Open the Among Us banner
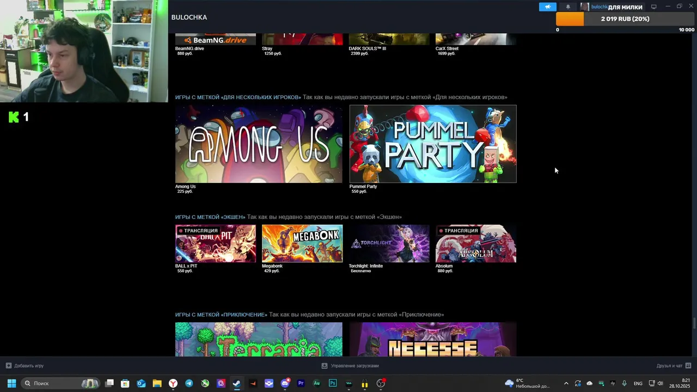 (x=259, y=144)
